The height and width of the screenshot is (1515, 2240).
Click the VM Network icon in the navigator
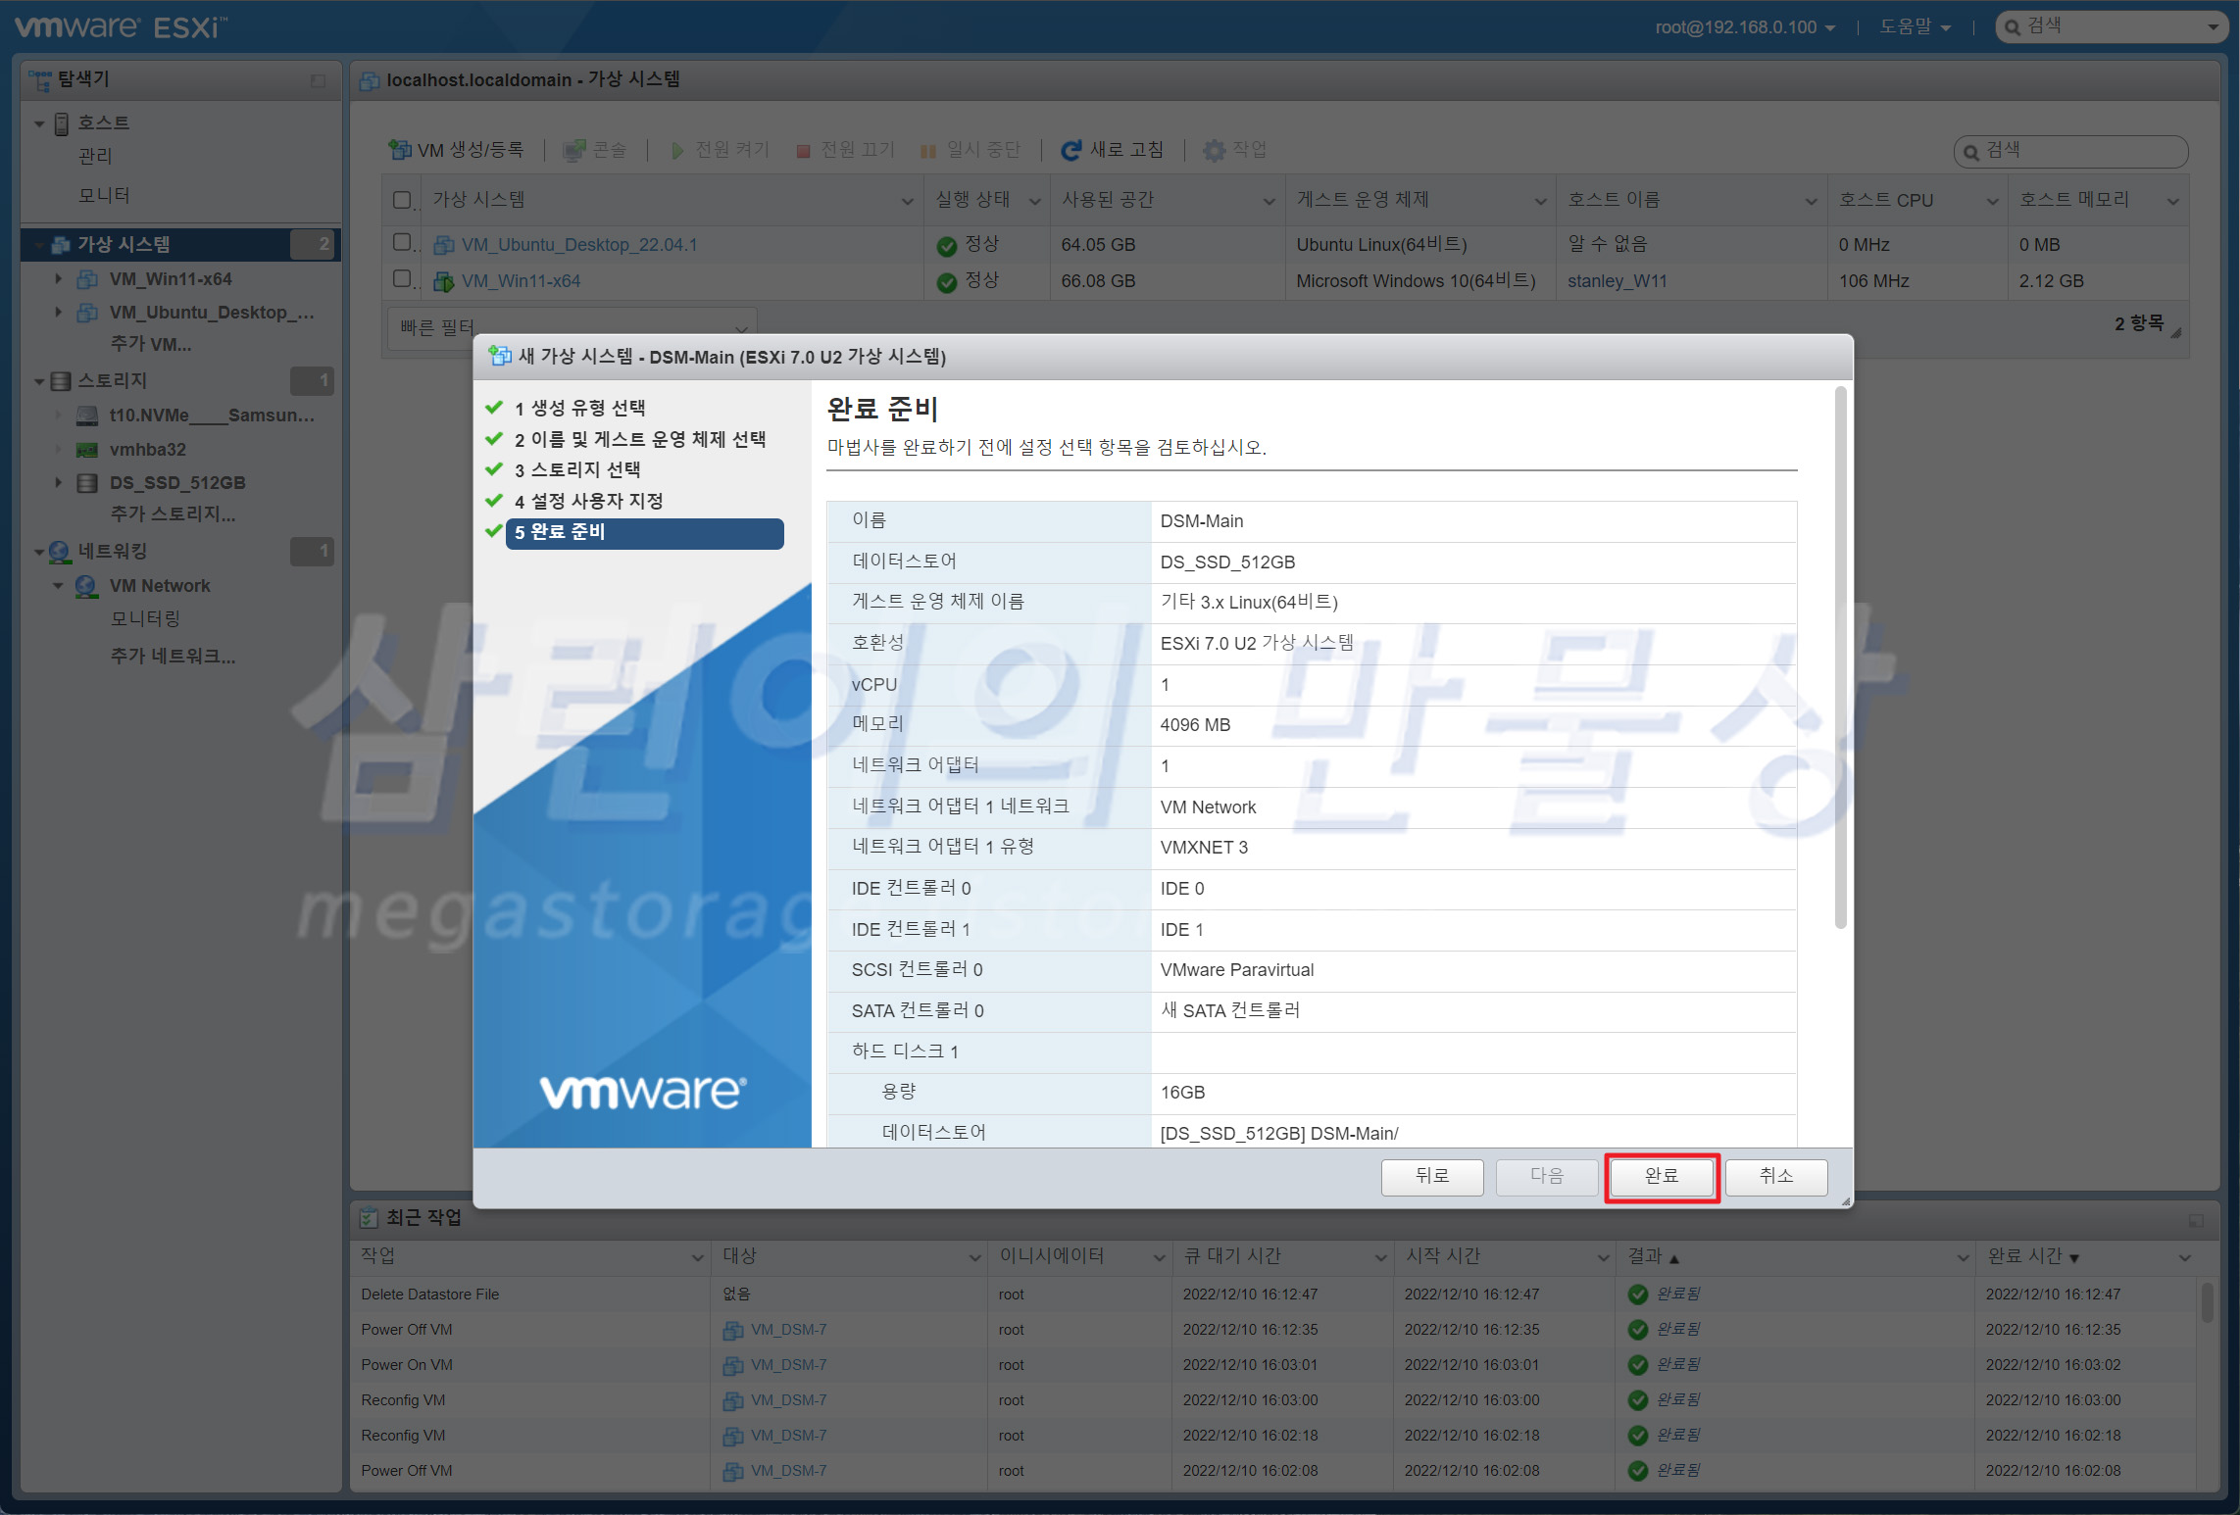[x=86, y=586]
